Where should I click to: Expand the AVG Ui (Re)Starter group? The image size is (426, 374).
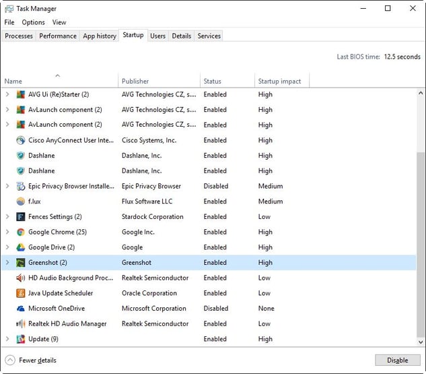pyautogui.click(x=7, y=94)
